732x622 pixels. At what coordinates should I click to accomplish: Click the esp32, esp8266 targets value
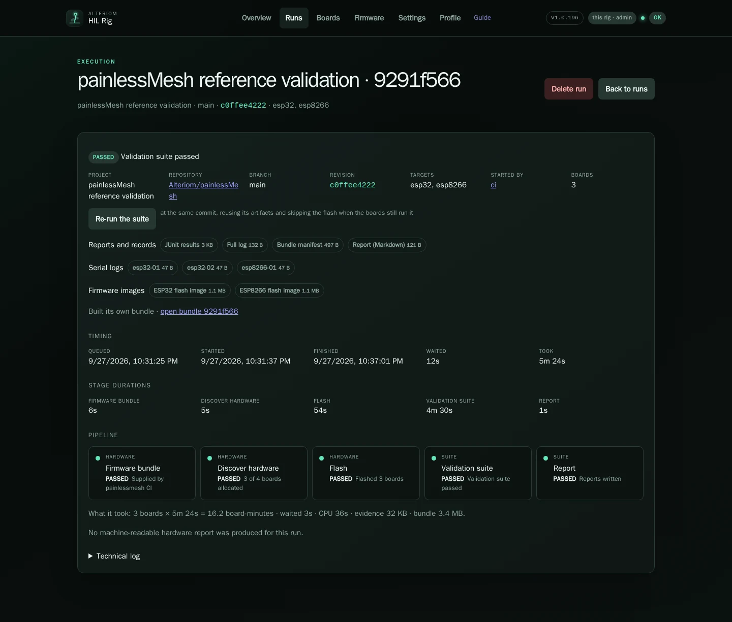[x=438, y=185]
